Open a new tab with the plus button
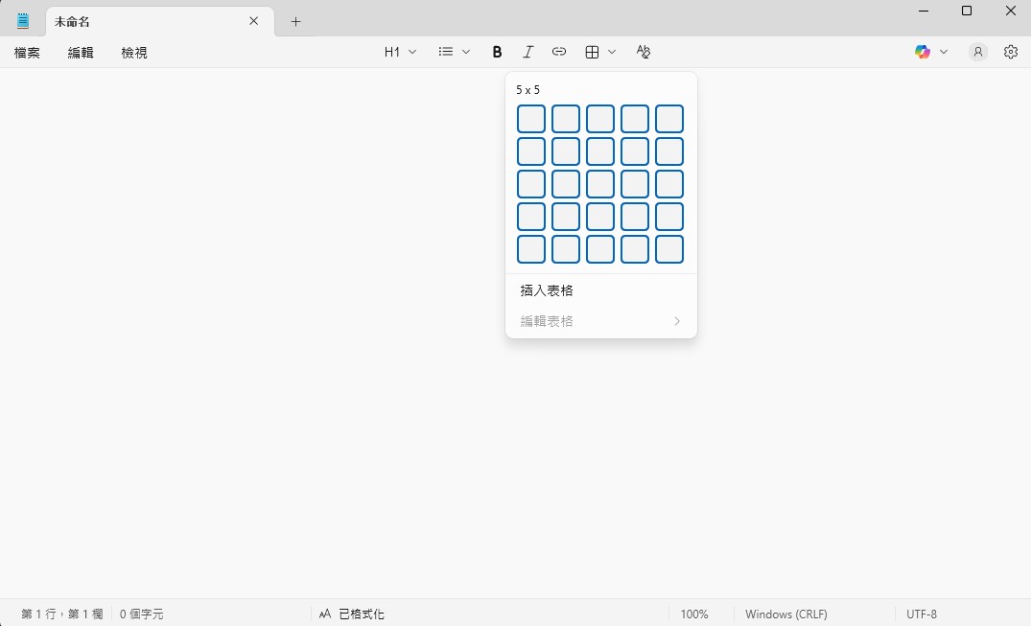This screenshot has height=626, width=1031. (x=295, y=20)
